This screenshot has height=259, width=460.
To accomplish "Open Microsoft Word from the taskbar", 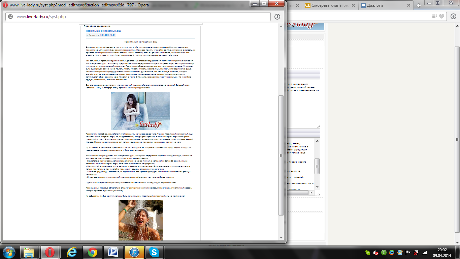I will 113,252.
